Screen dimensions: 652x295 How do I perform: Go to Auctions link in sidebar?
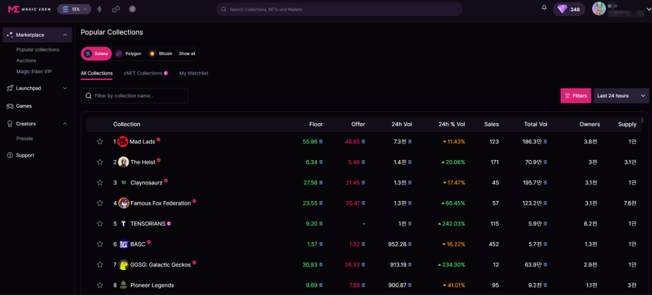pos(26,61)
